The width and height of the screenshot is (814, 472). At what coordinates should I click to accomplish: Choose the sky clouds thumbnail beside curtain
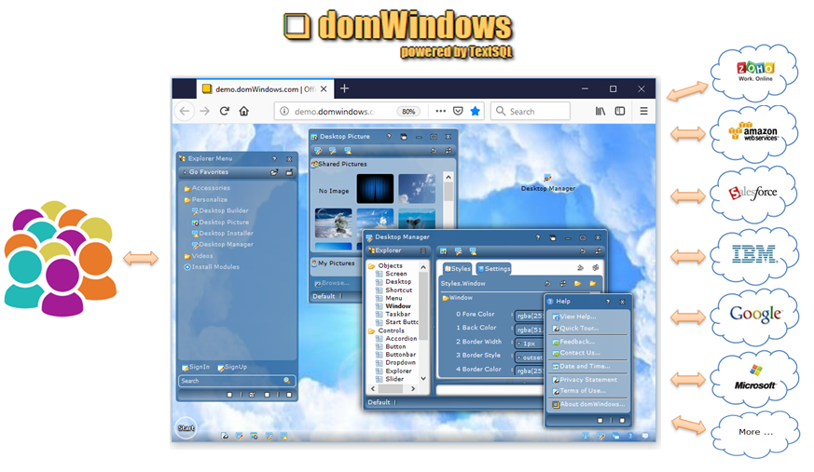(417, 189)
